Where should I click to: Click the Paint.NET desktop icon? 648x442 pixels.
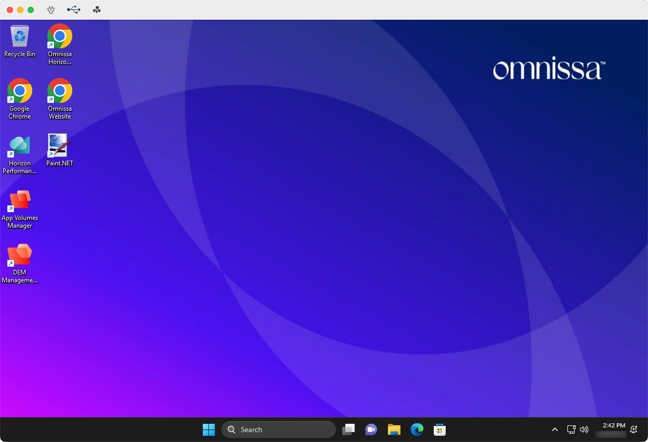pyautogui.click(x=60, y=148)
